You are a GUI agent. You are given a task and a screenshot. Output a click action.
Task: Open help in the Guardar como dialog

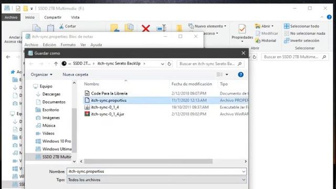(x=240, y=75)
